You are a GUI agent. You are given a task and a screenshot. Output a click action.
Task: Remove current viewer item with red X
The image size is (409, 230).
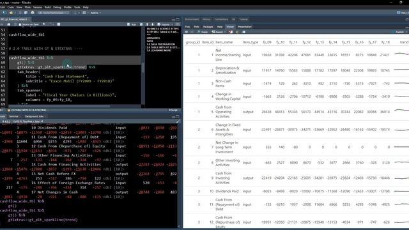pyautogui.click(x=231, y=32)
